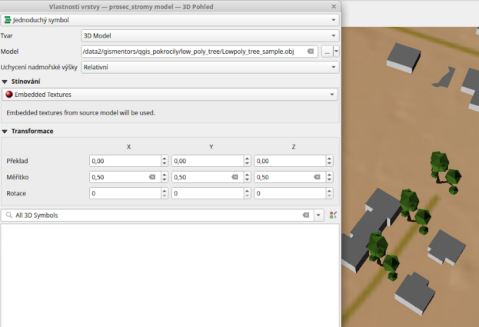
Task: Increase the Měřítko Z value
Action: coord(329,175)
